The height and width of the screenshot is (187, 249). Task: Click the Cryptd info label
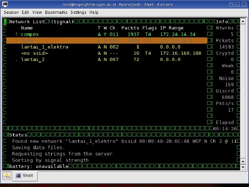[225, 53]
